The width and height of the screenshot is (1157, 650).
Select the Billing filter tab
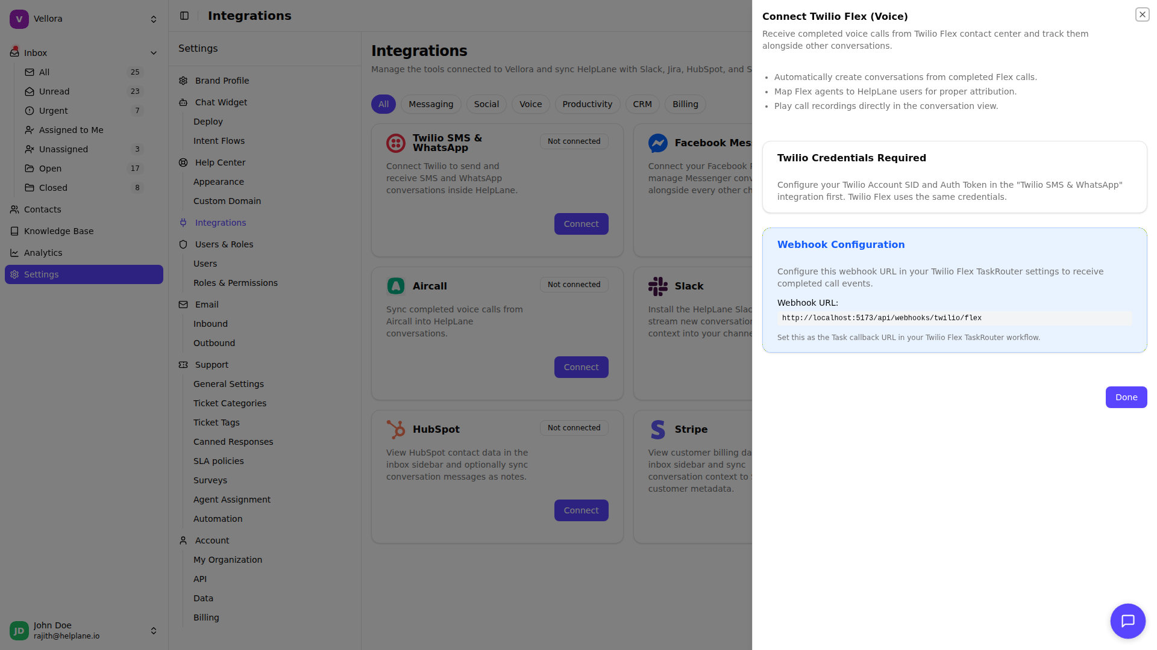(x=685, y=104)
